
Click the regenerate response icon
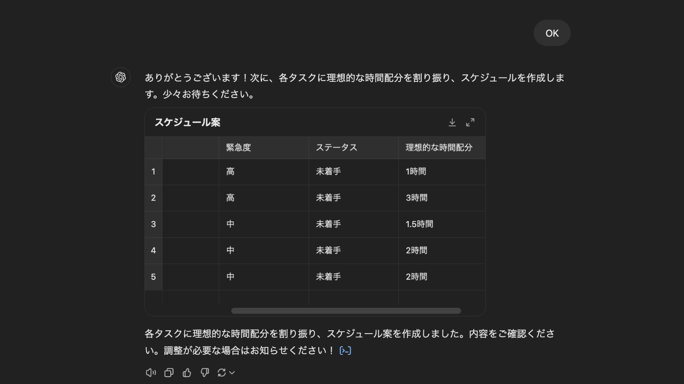click(222, 373)
